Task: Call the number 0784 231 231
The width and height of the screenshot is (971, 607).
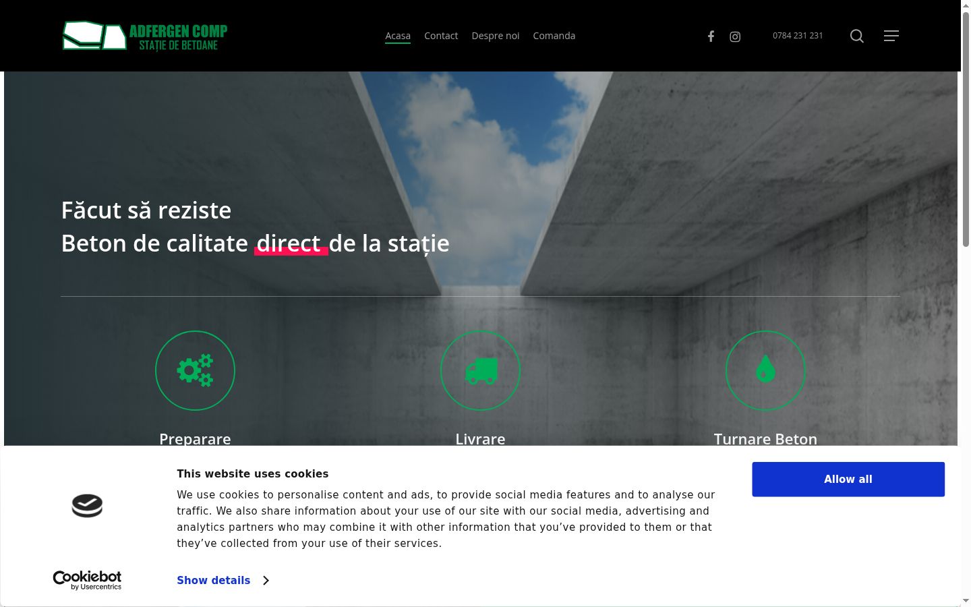Action: pyautogui.click(x=798, y=36)
